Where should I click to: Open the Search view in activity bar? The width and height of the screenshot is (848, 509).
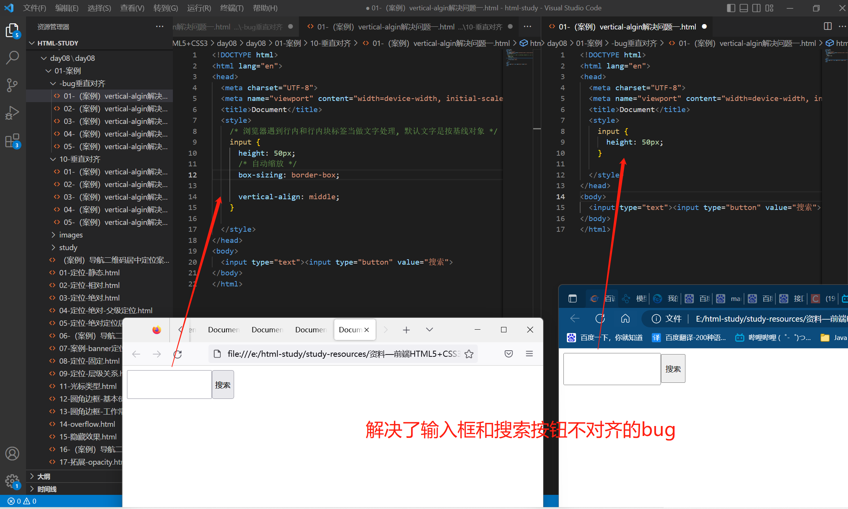click(x=12, y=58)
